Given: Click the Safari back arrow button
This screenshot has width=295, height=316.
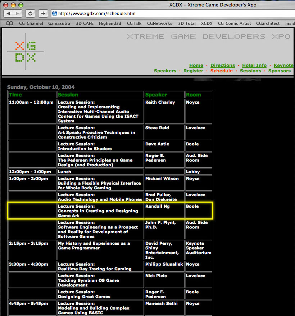Looking at the screenshot, I should coord(8,13).
